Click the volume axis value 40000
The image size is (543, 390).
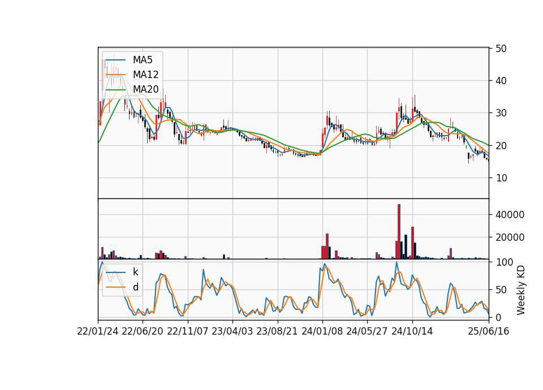(x=510, y=215)
